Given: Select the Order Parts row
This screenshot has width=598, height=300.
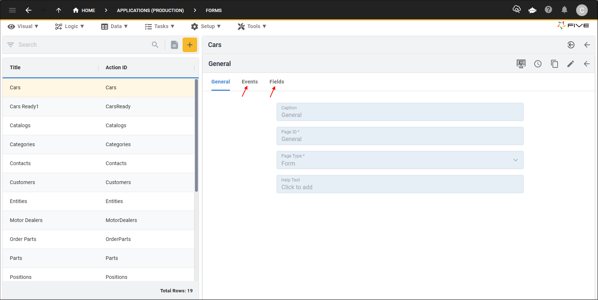Looking at the screenshot, I should 98,239.
